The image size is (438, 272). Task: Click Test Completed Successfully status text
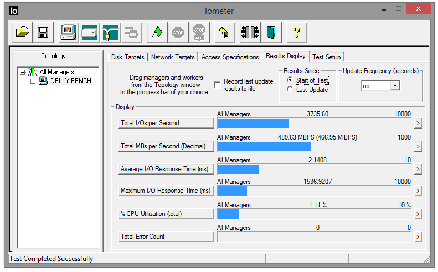pyautogui.click(x=51, y=259)
